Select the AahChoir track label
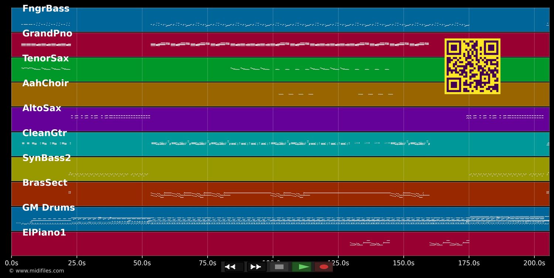This screenshot has width=554, height=278. pyautogui.click(x=45, y=83)
